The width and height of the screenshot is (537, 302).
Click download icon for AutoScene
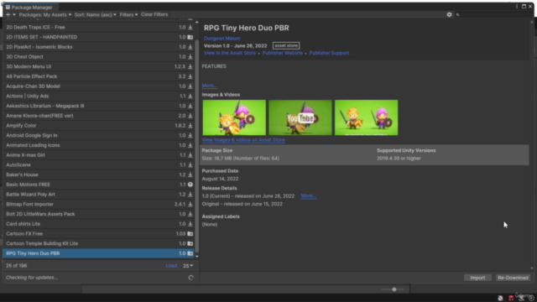pos(190,164)
